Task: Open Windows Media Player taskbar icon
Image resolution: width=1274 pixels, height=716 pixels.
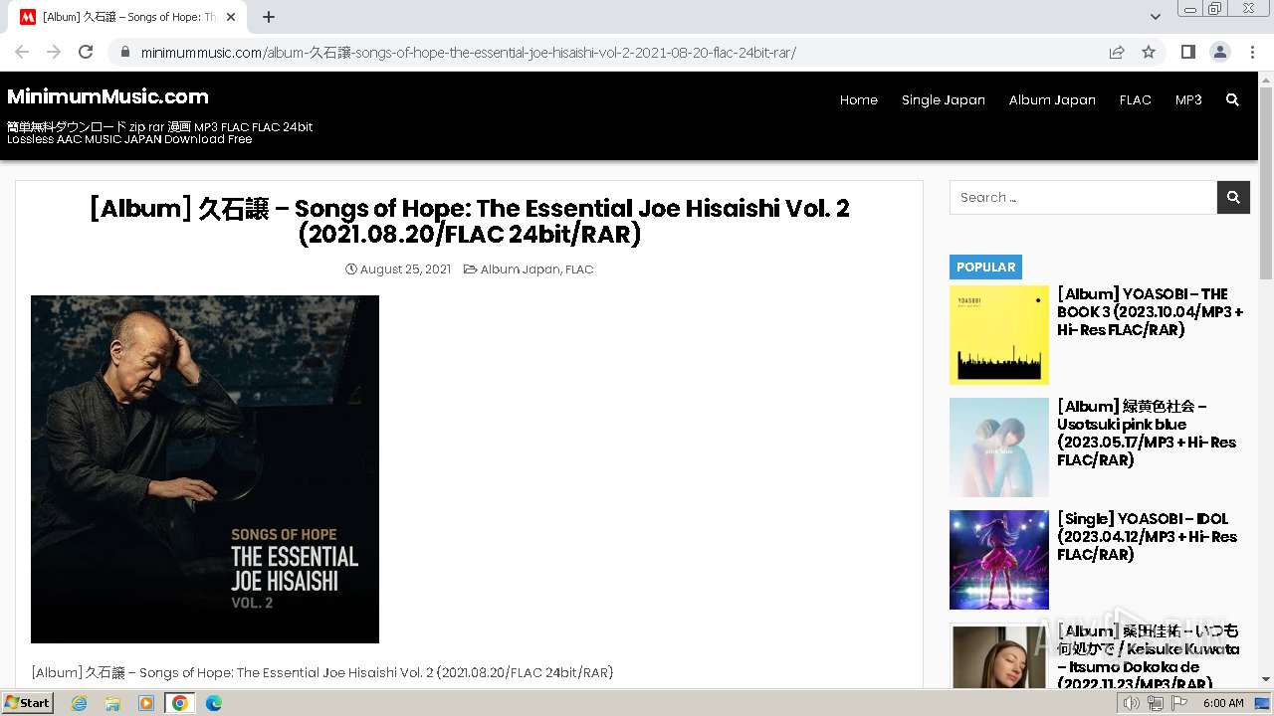Action: coord(146,703)
